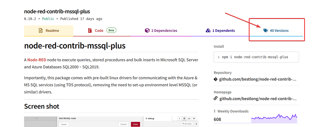Click the tags icon beside 40 Versions
The height and width of the screenshot is (127, 312).
pyautogui.click(x=266, y=30)
